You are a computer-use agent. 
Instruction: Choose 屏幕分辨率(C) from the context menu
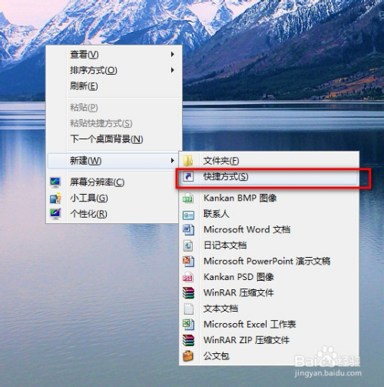[x=113, y=182]
